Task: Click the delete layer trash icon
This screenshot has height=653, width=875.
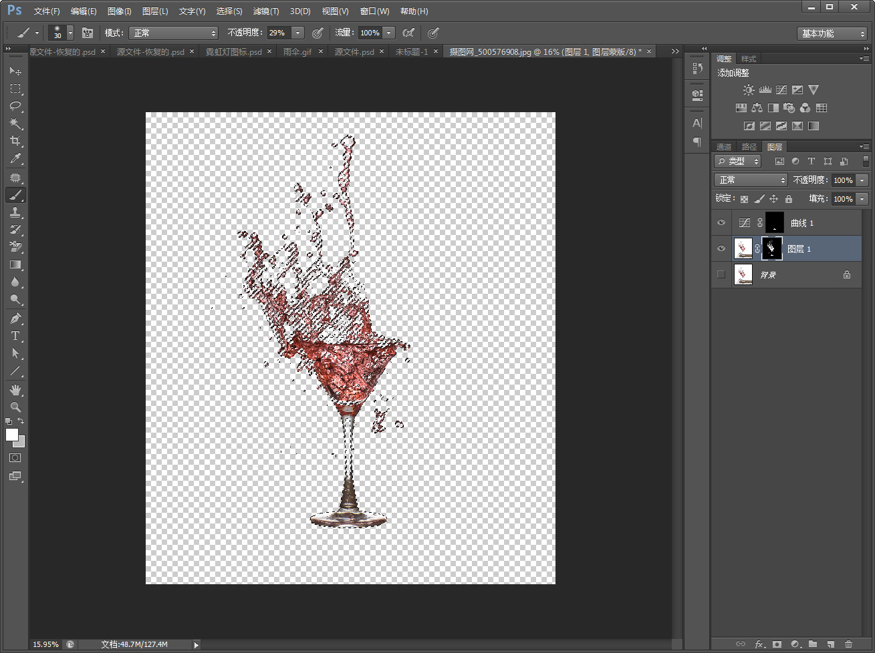Action: [848, 644]
